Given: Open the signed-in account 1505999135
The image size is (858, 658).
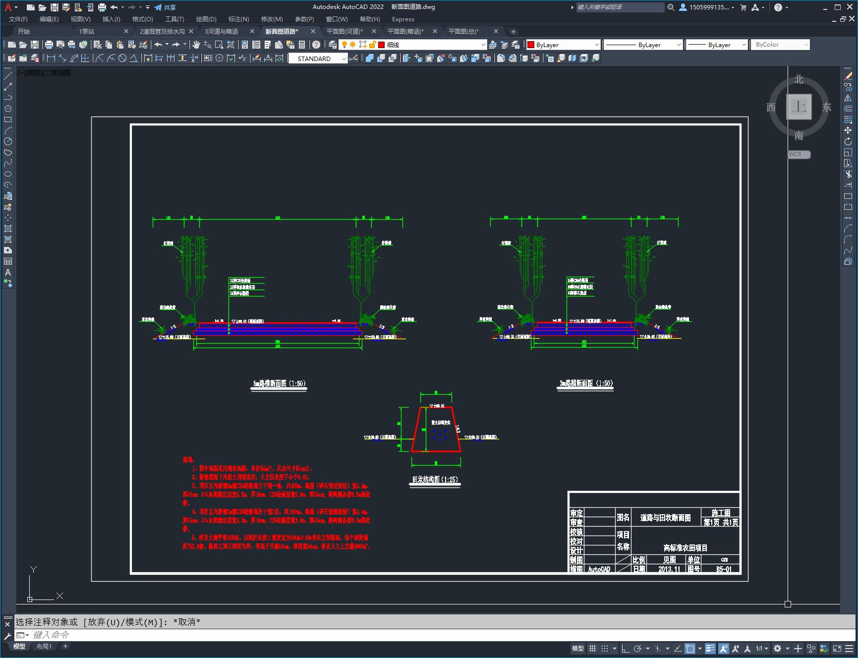Looking at the screenshot, I should pos(707,7).
